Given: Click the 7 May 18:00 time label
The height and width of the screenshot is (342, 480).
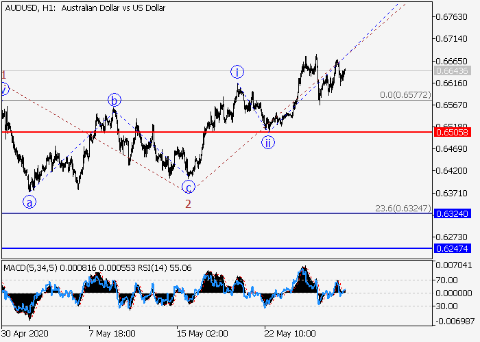Looking at the screenshot, I should coord(111,334).
